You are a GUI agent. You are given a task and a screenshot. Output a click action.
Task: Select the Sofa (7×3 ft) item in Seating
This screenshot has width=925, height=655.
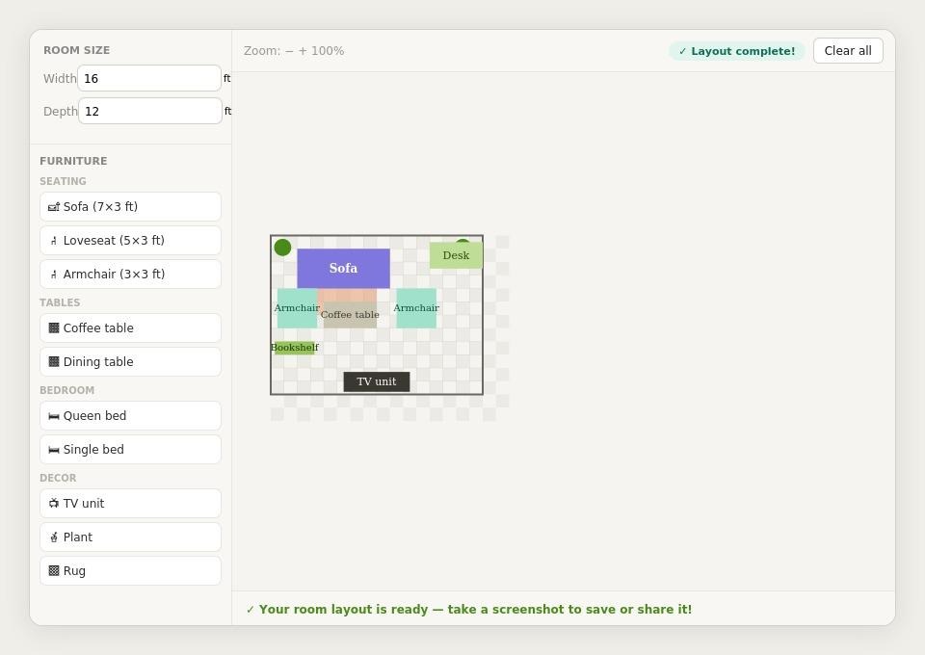point(54,206)
